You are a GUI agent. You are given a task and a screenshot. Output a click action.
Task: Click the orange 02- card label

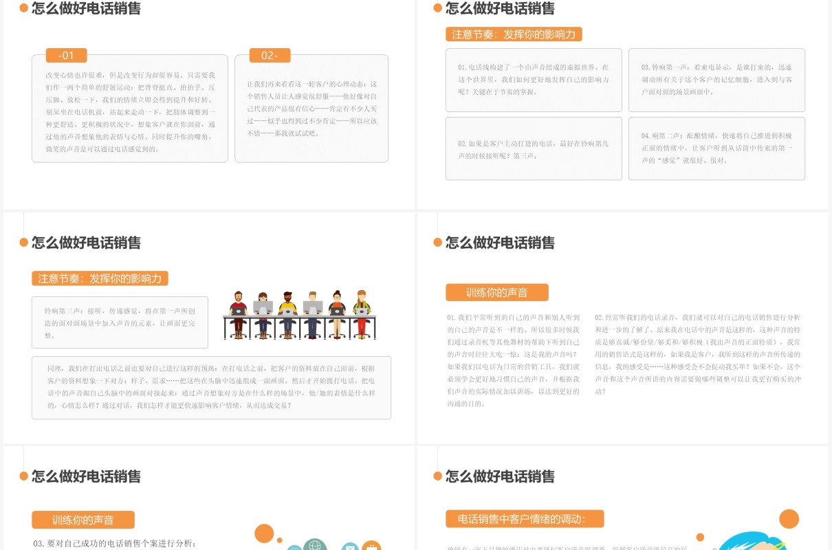click(270, 56)
